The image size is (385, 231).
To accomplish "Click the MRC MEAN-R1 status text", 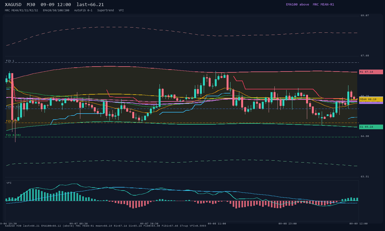I will pos(323,4).
